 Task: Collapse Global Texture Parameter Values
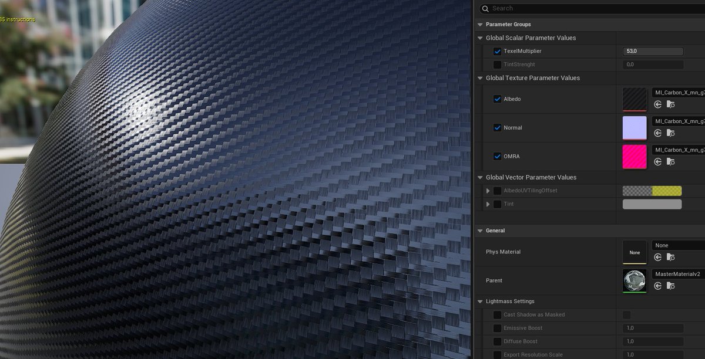click(480, 78)
